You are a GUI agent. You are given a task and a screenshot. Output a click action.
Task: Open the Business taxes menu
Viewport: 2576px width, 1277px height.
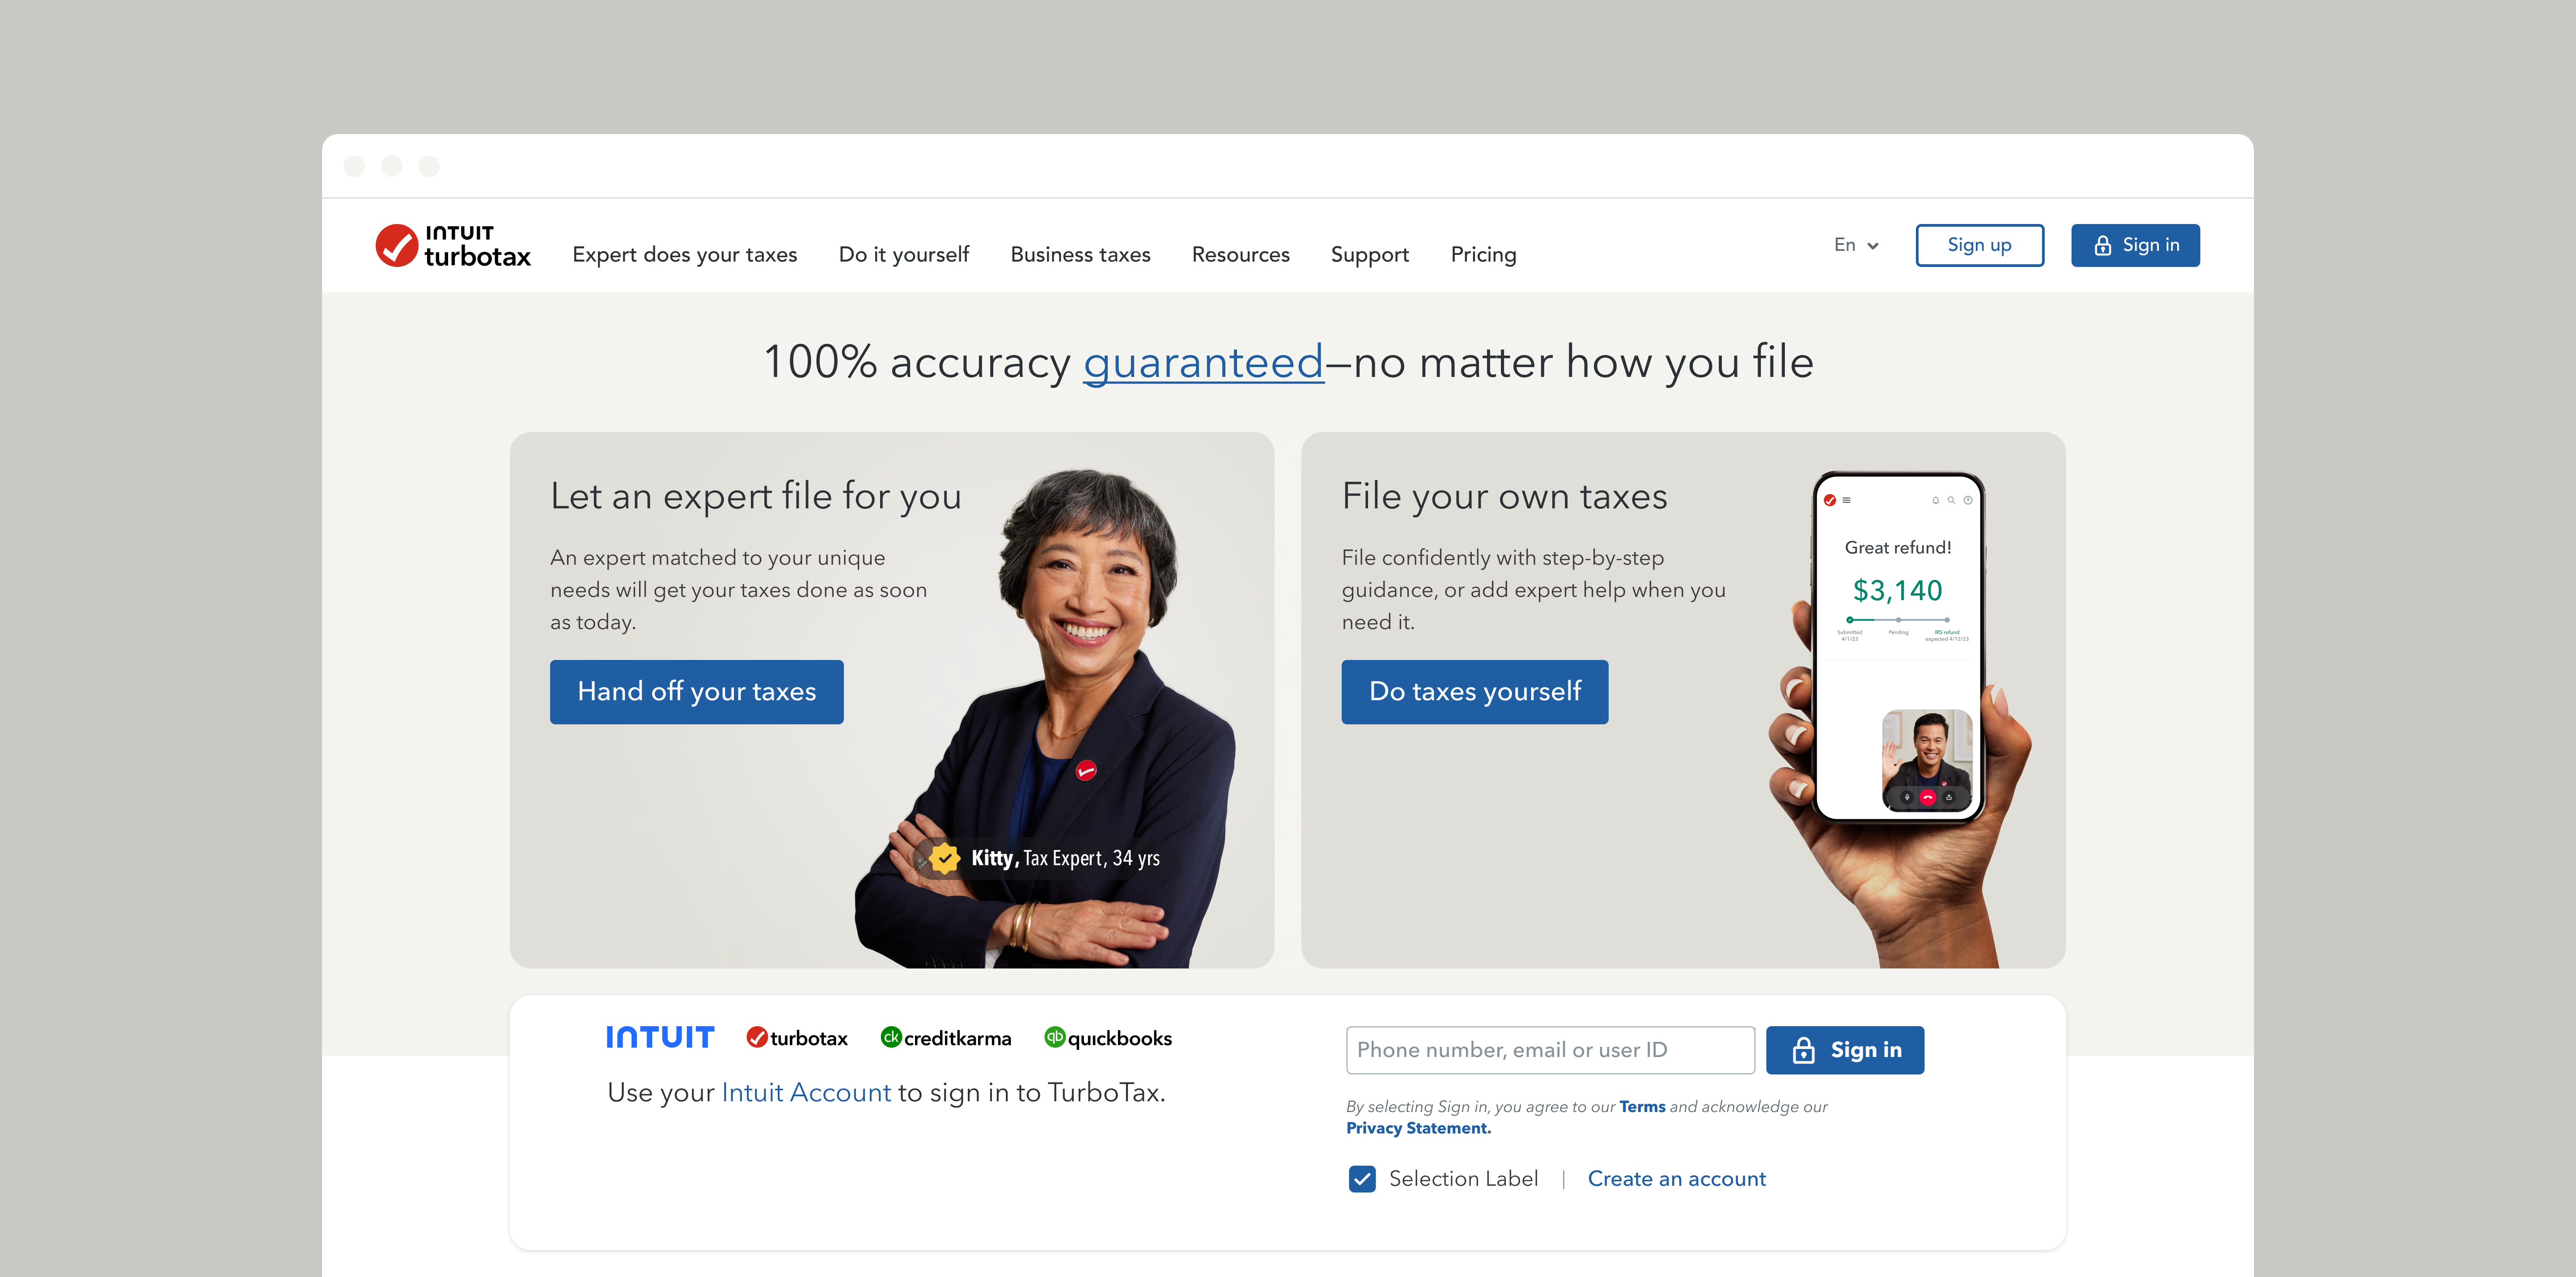pos(1080,255)
